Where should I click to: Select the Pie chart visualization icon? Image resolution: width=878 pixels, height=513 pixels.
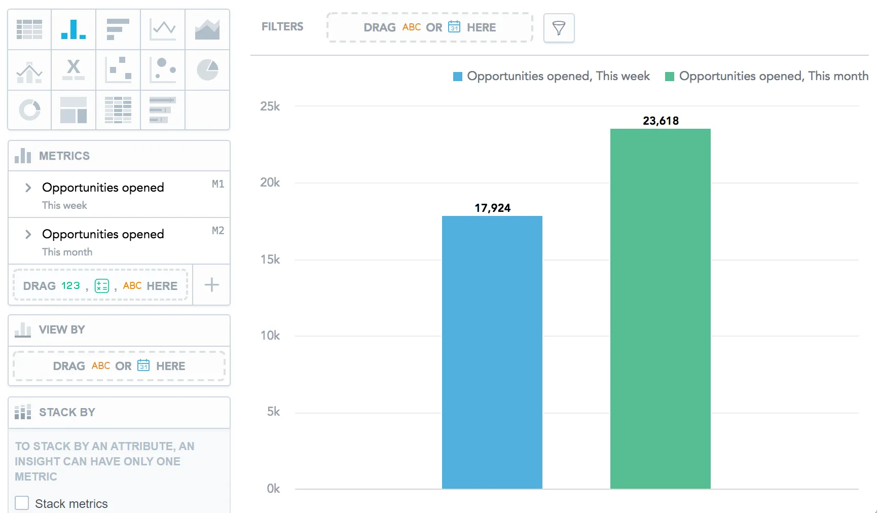[207, 70]
